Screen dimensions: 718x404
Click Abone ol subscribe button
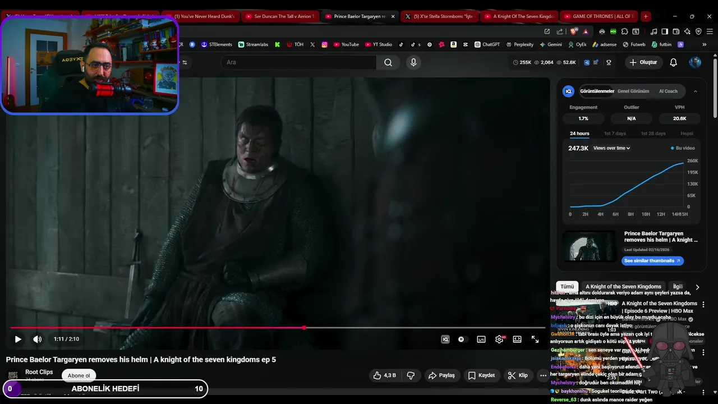[79, 375]
